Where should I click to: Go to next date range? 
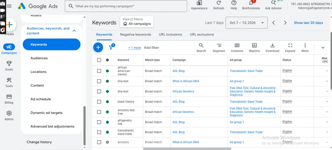[285, 23]
